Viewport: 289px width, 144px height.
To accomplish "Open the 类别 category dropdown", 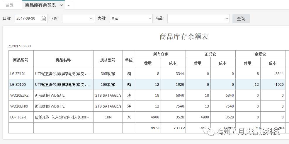I will tap(150, 19).
